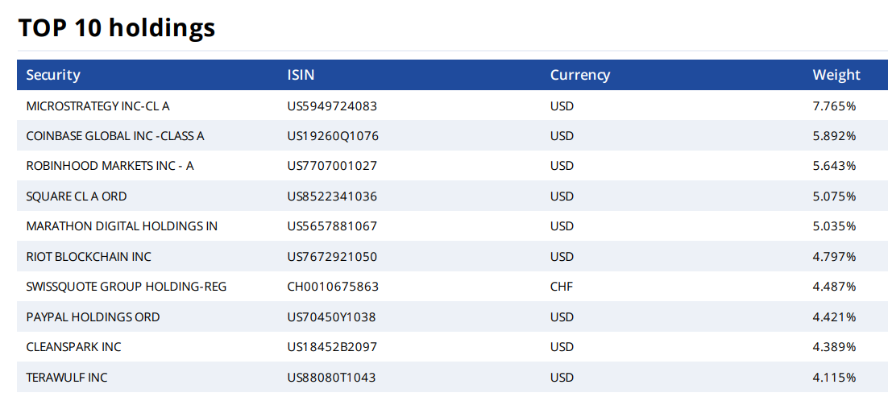Click ISIN code CH0010675863
Viewport: 888px width, 401px height.
[333, 287]
